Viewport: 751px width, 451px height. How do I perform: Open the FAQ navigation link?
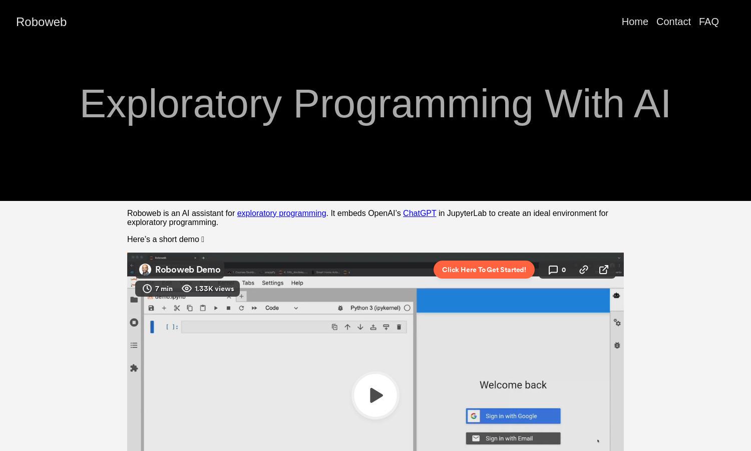709,22
